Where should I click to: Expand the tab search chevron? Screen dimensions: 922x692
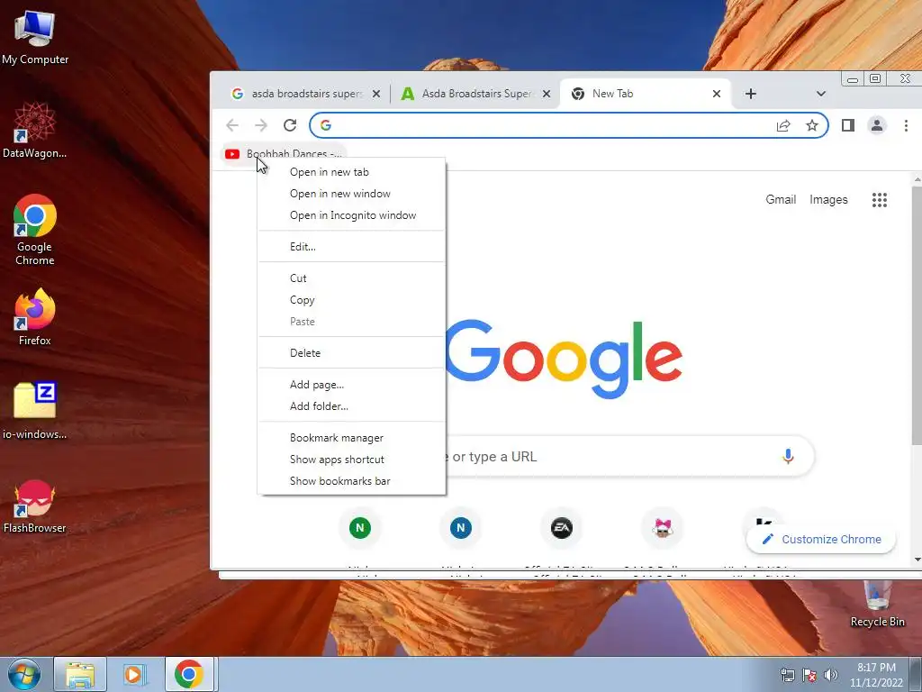click(821, 94)
